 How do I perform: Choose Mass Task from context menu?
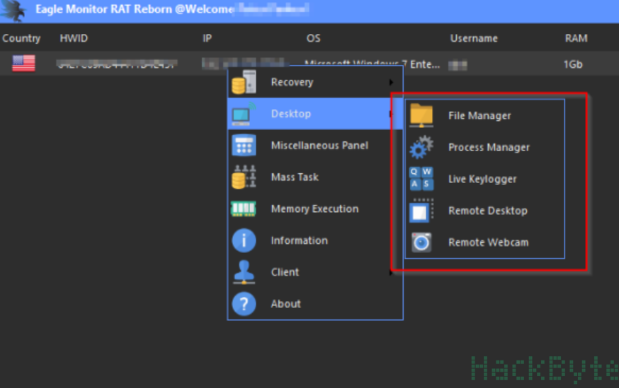tap(315, 177)
